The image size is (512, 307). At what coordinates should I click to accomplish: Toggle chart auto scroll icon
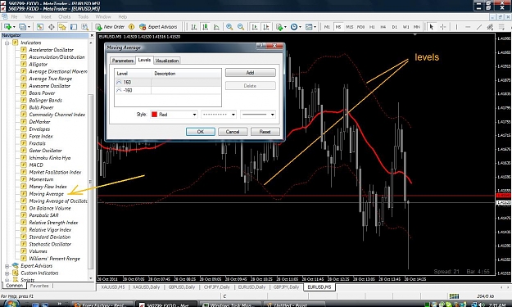255,27
